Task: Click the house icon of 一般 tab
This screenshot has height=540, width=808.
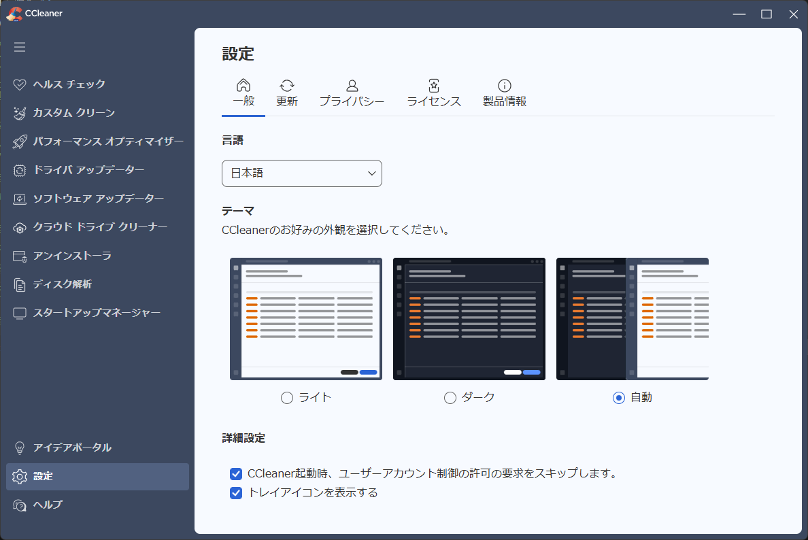Action: coord(243,85)
